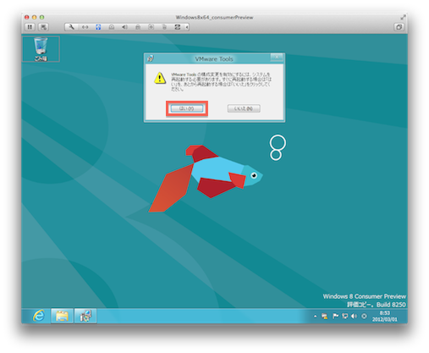Click the いいえ (N) button in VMware Tools dialog

pos(244,108)
